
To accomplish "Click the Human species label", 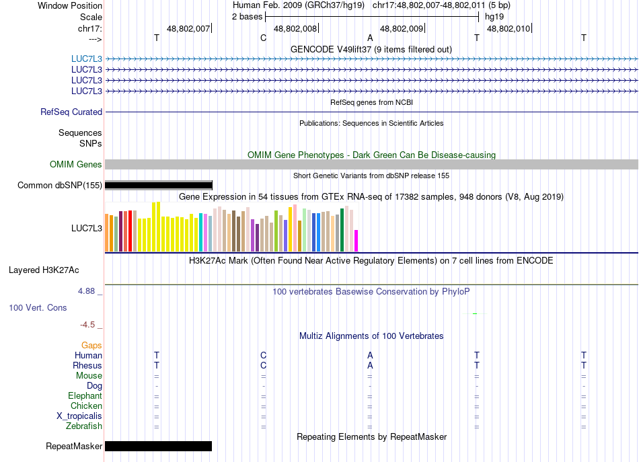I will pyautogui.click(x=88, y=356).
